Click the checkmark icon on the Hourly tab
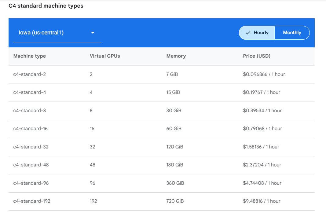 249,33
